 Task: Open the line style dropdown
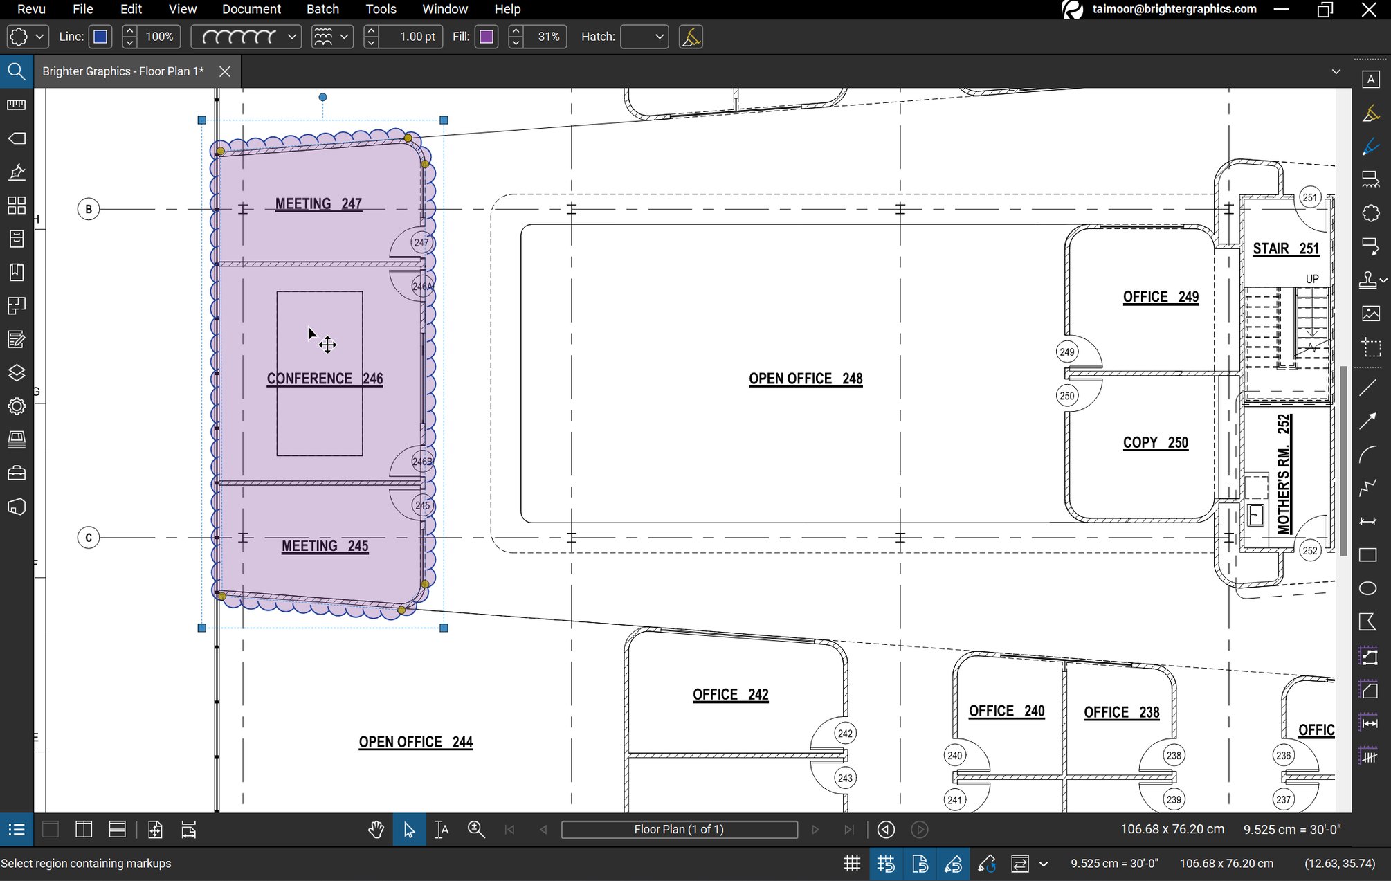tap(291, 37)
